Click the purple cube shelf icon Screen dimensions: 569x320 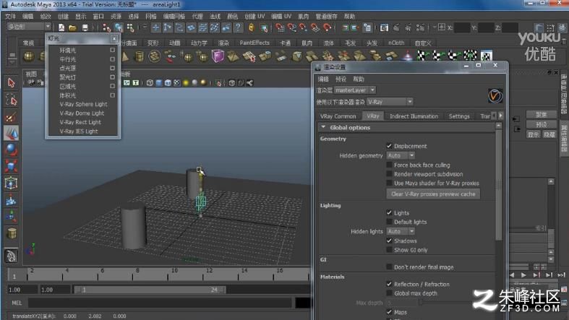(218, 56)
